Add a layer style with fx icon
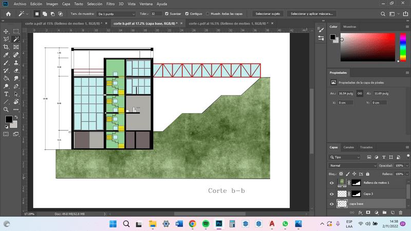 click(360, 212)
